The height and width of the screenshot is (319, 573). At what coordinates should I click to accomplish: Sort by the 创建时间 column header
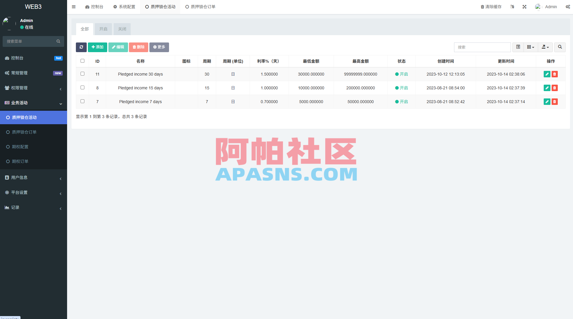(x=446, y=61)
